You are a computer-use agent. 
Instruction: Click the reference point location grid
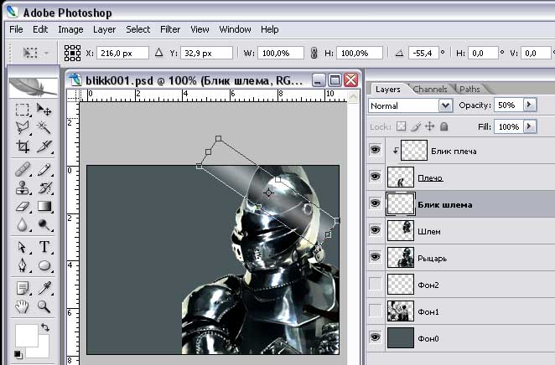pyautogui.click(x=72, y=54)
